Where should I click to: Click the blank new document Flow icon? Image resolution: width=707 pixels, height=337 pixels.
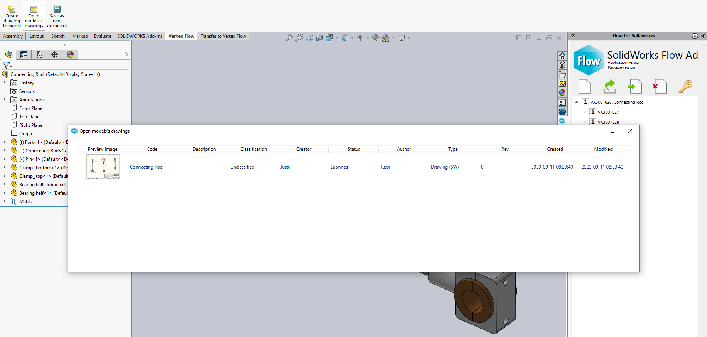pos(584,86)
